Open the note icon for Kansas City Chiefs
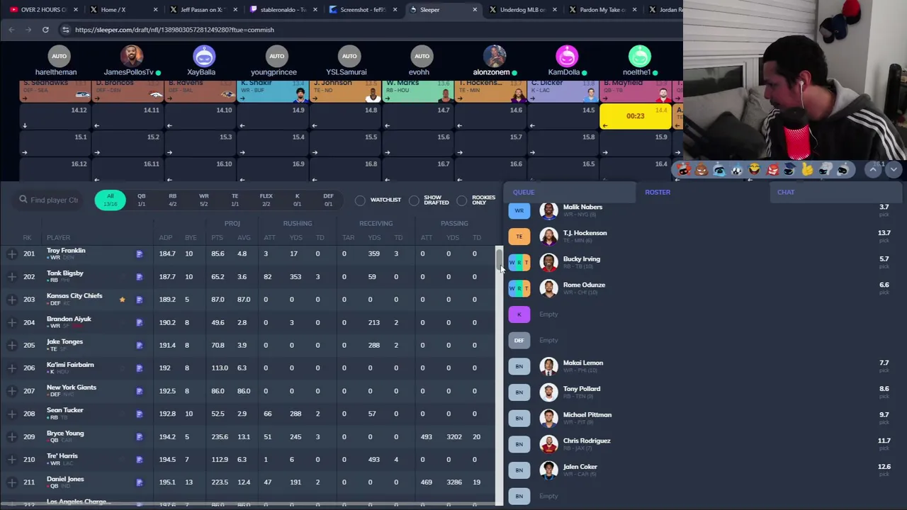This screenshot has width=907, height=510. tap(139, 299)
